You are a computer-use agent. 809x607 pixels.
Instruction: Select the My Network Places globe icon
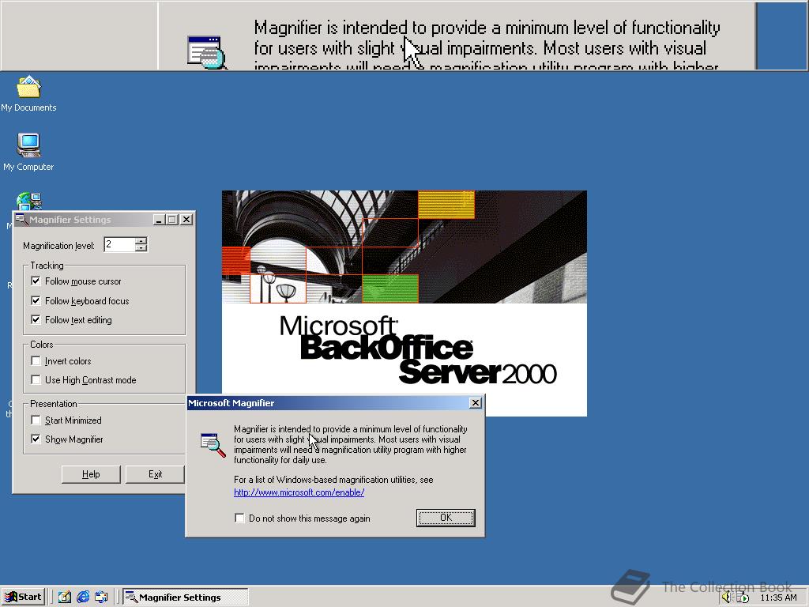point(29,202)
